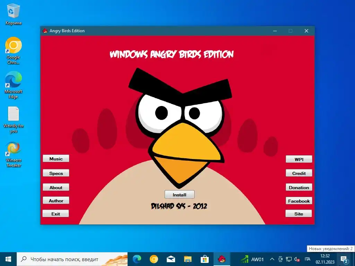Open the network tray icon
355x266 pixels.
(x=289, y=259)
